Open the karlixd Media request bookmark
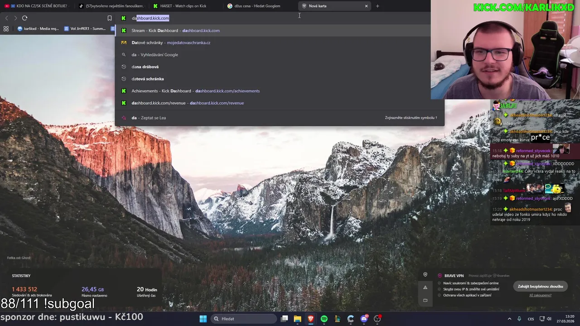This screenshot has width=580, height=326. click(38, 29)
